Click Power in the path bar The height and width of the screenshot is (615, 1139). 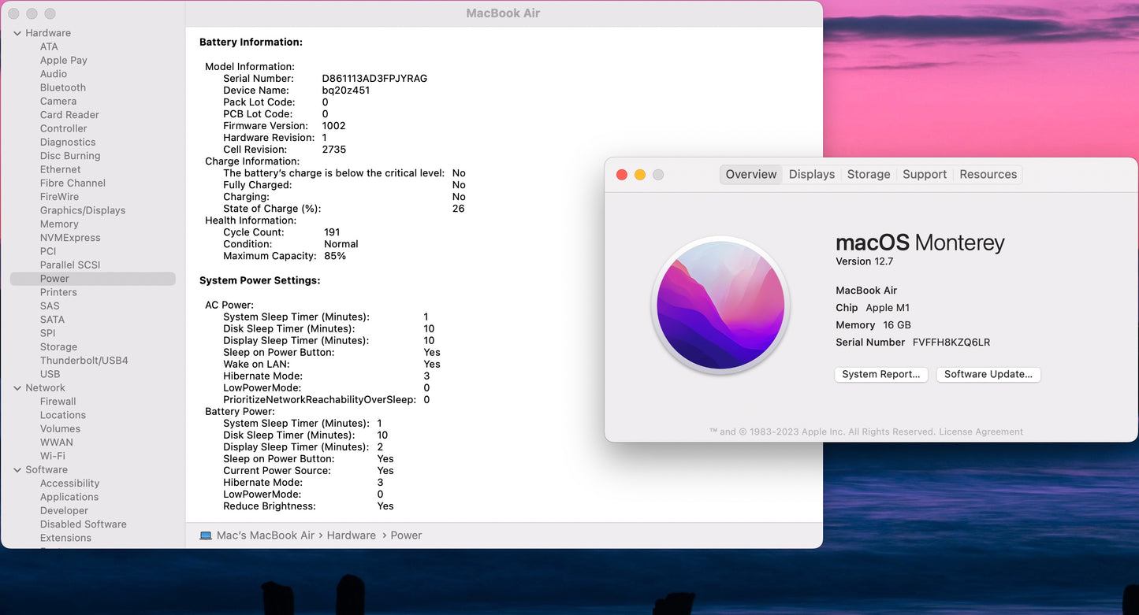pyautogui.click(x=406, y=535)
